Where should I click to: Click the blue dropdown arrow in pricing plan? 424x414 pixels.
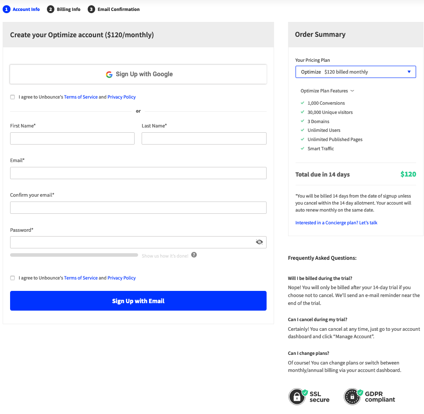pyautogui.click(x=409, y=72)
